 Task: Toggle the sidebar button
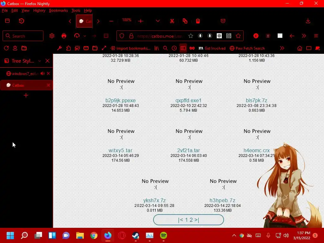click(x=183, y=48)
